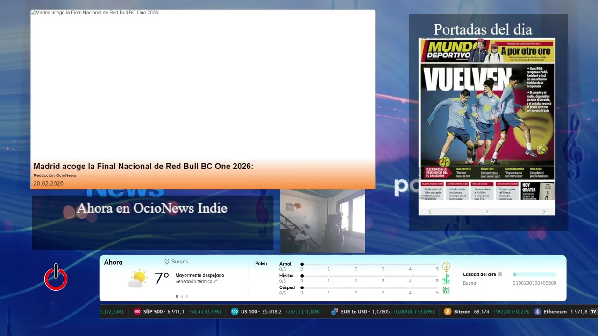This screenshot has width=598, height=336.
Task: Go to previous cover in Portadas slideshow
Action: coord(430,211)
